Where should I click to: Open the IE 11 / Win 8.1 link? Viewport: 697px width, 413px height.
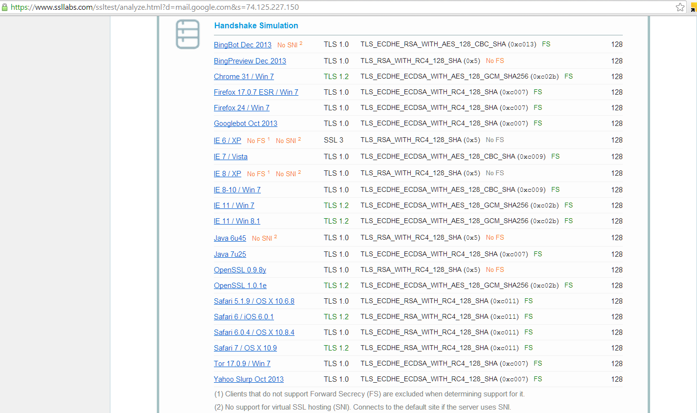[237, 221]
